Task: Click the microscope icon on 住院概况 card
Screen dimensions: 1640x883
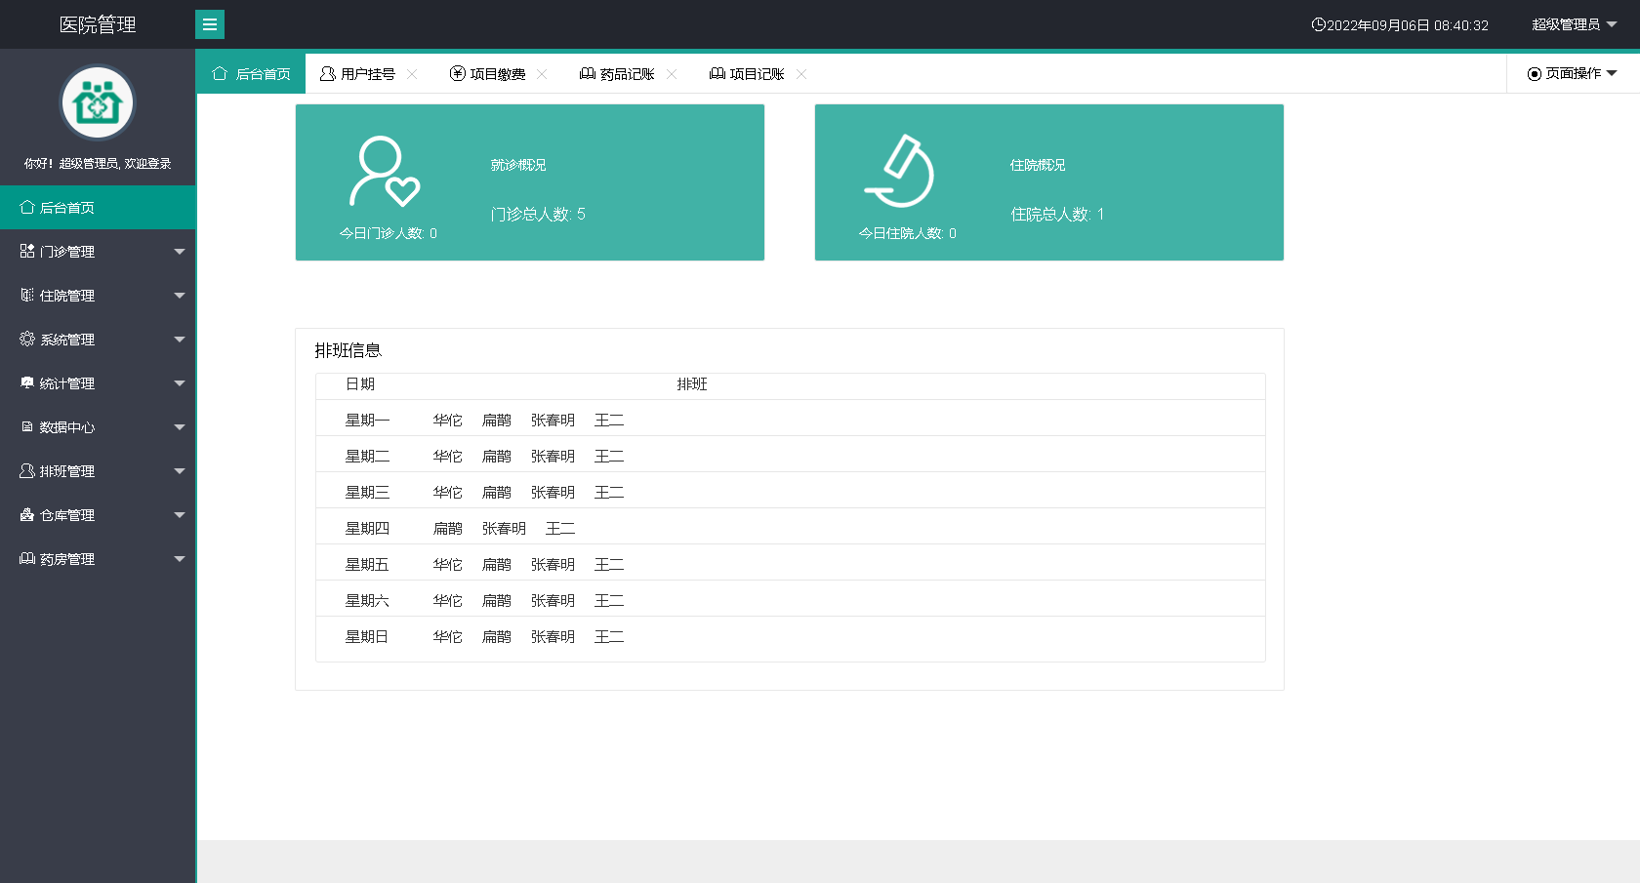Action: tap(900, 171)
